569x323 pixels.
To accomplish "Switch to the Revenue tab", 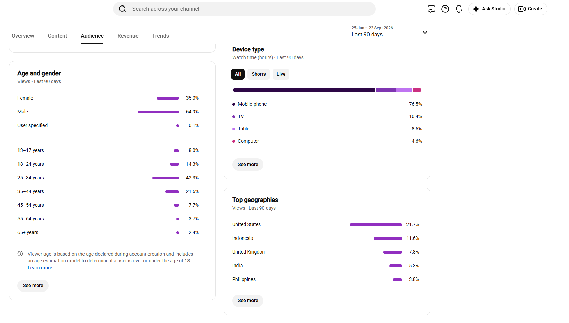I will 128,36.
